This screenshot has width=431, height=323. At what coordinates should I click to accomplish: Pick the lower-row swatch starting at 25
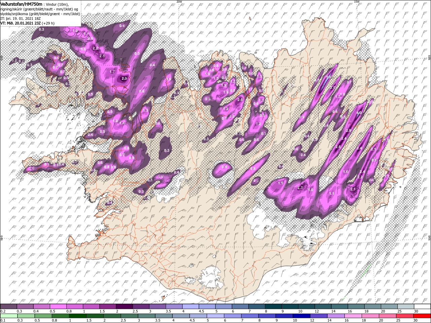pos(405,316)
